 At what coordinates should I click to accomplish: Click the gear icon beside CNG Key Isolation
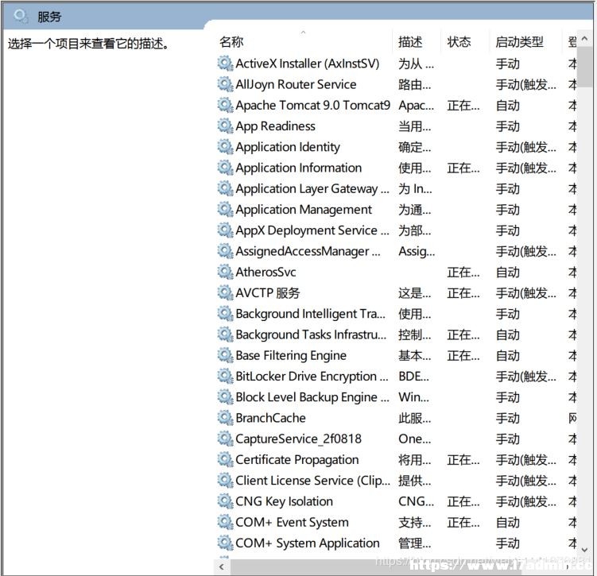tap(225, 501)
